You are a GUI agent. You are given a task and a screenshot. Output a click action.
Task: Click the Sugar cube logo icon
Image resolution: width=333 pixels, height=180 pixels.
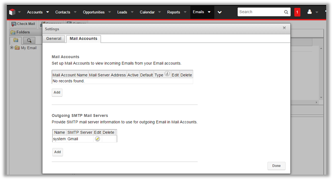[13, 12]
